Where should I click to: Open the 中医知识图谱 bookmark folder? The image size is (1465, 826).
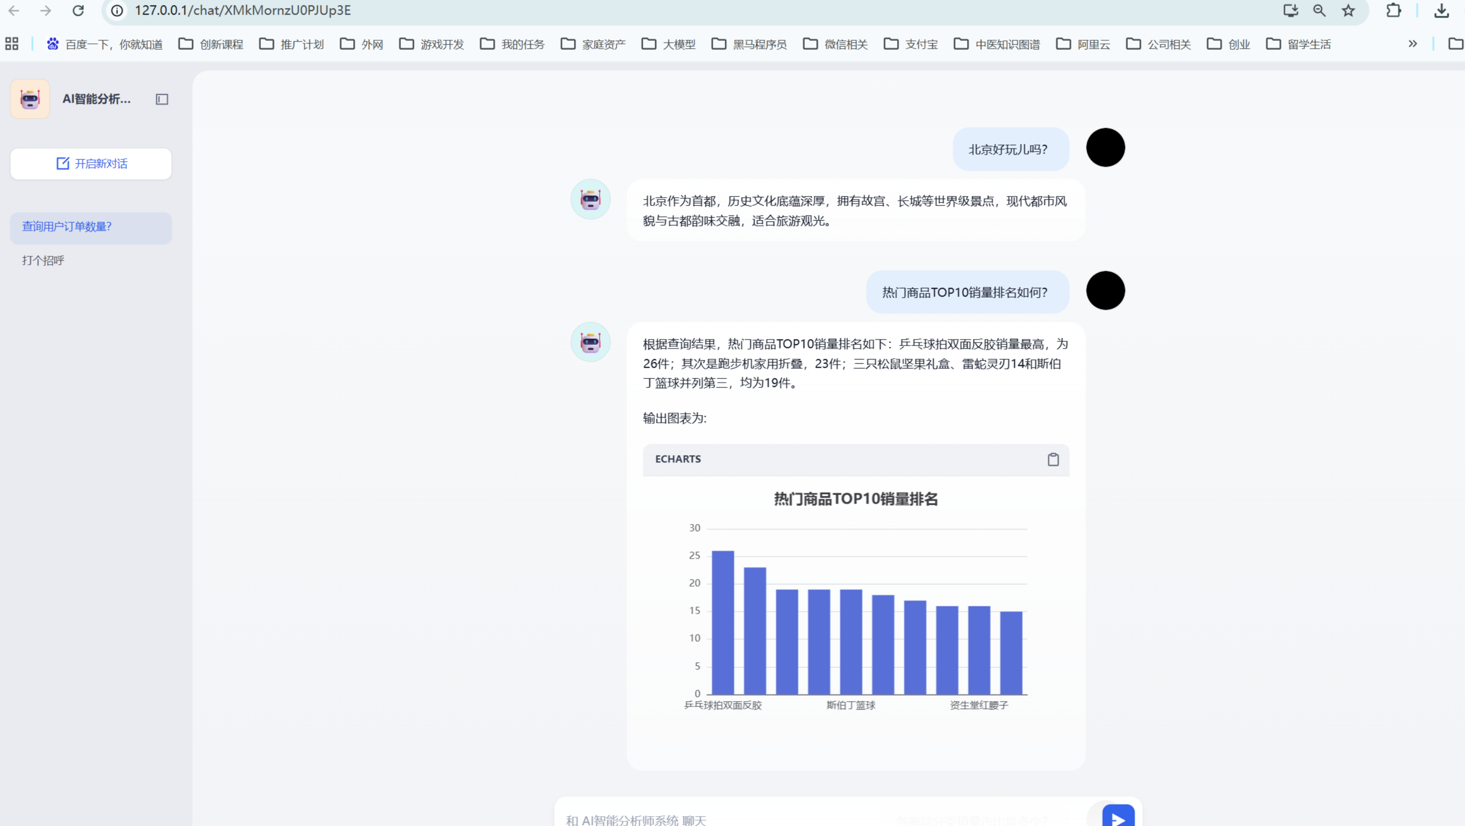pos(997,44)
